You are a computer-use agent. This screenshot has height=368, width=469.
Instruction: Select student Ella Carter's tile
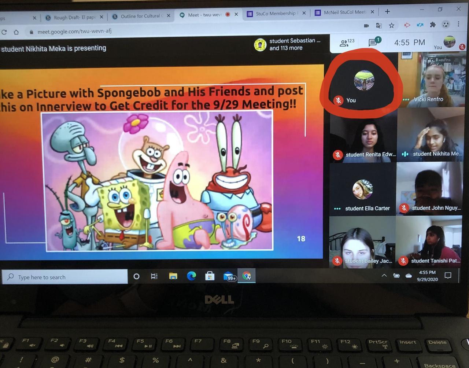[363, 189]
